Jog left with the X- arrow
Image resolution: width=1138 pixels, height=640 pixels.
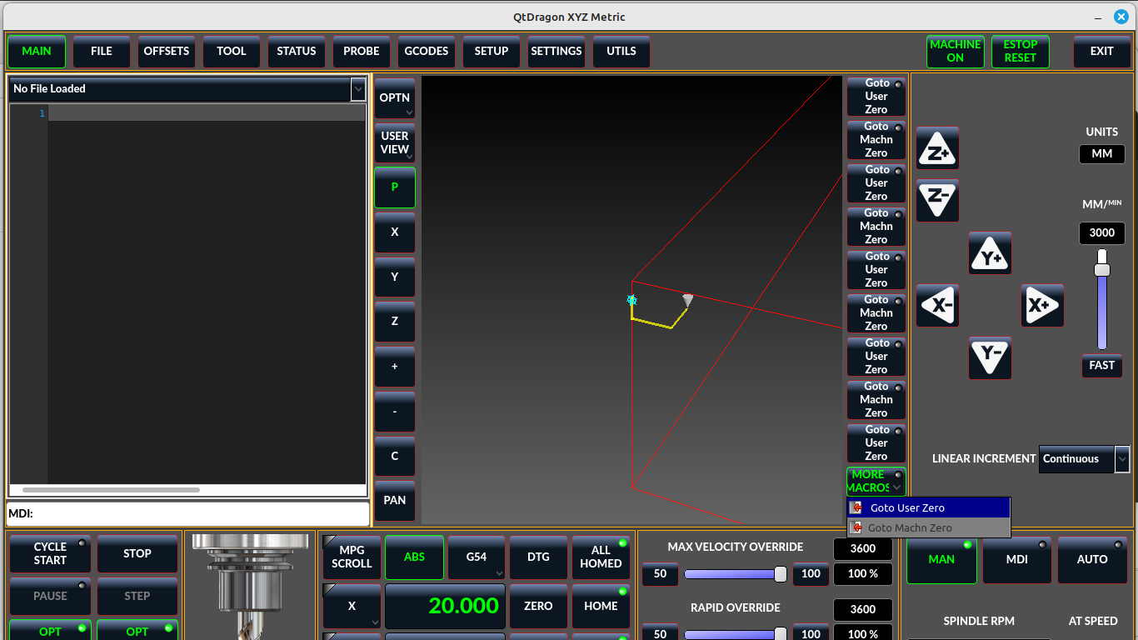(937, 306)
